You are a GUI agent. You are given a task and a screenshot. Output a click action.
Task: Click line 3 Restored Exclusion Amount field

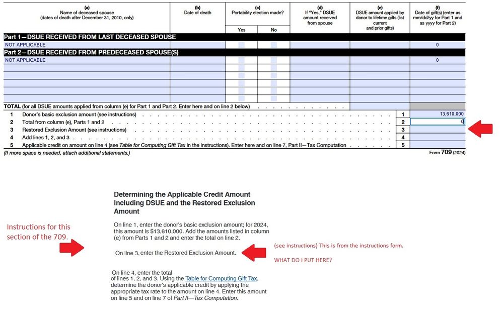click(x=438, y=129)
